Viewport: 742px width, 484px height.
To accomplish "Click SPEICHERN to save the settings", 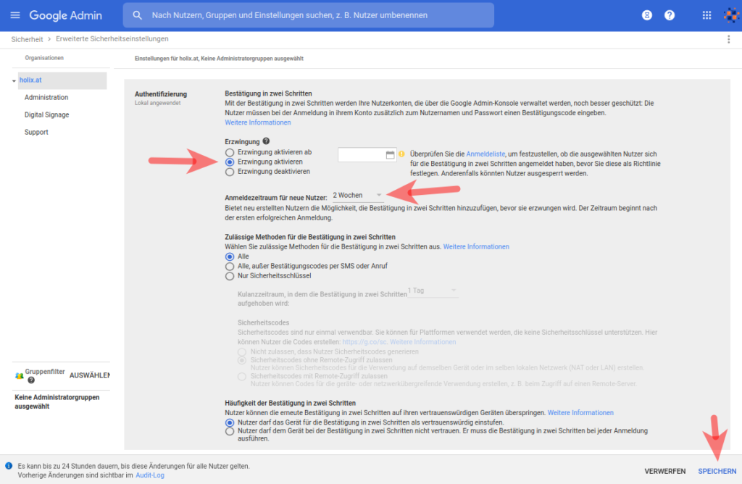I will (x=716, y=470).
